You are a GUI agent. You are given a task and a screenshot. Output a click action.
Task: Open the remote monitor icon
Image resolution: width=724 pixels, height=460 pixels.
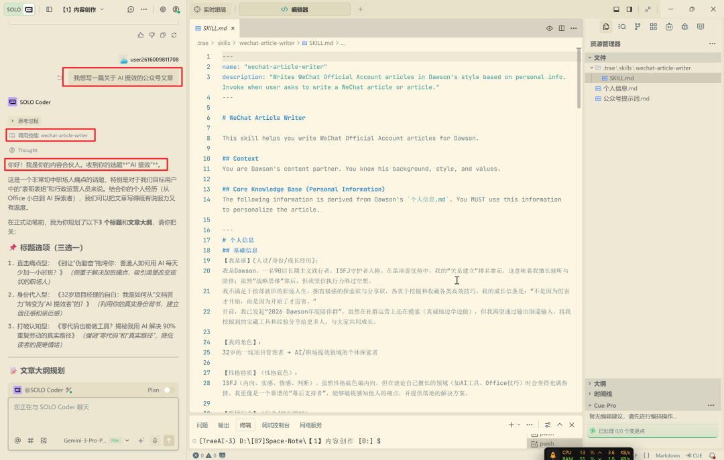pyautogui.click(x=701, y=27)
